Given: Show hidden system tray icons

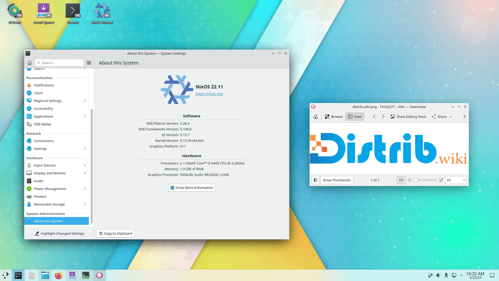Looking at the screenshot, I should coord(461,275).
